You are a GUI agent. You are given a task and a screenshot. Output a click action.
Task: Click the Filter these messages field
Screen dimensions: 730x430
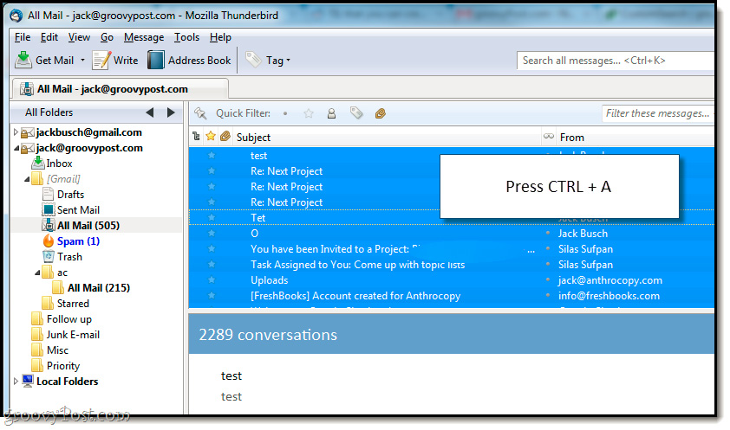[x=657, y=113]
